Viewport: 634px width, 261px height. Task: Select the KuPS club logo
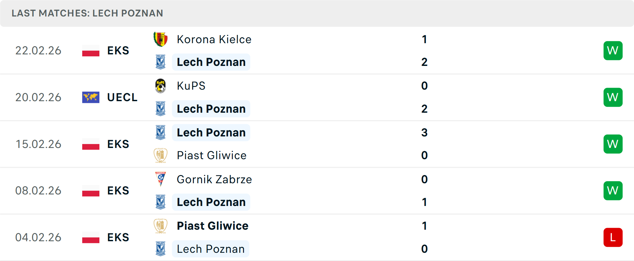pyautogui.click(x=161, y=86)
